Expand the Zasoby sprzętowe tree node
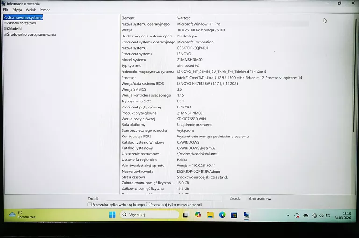Screen dimensions: 359x238 [5, 23]
